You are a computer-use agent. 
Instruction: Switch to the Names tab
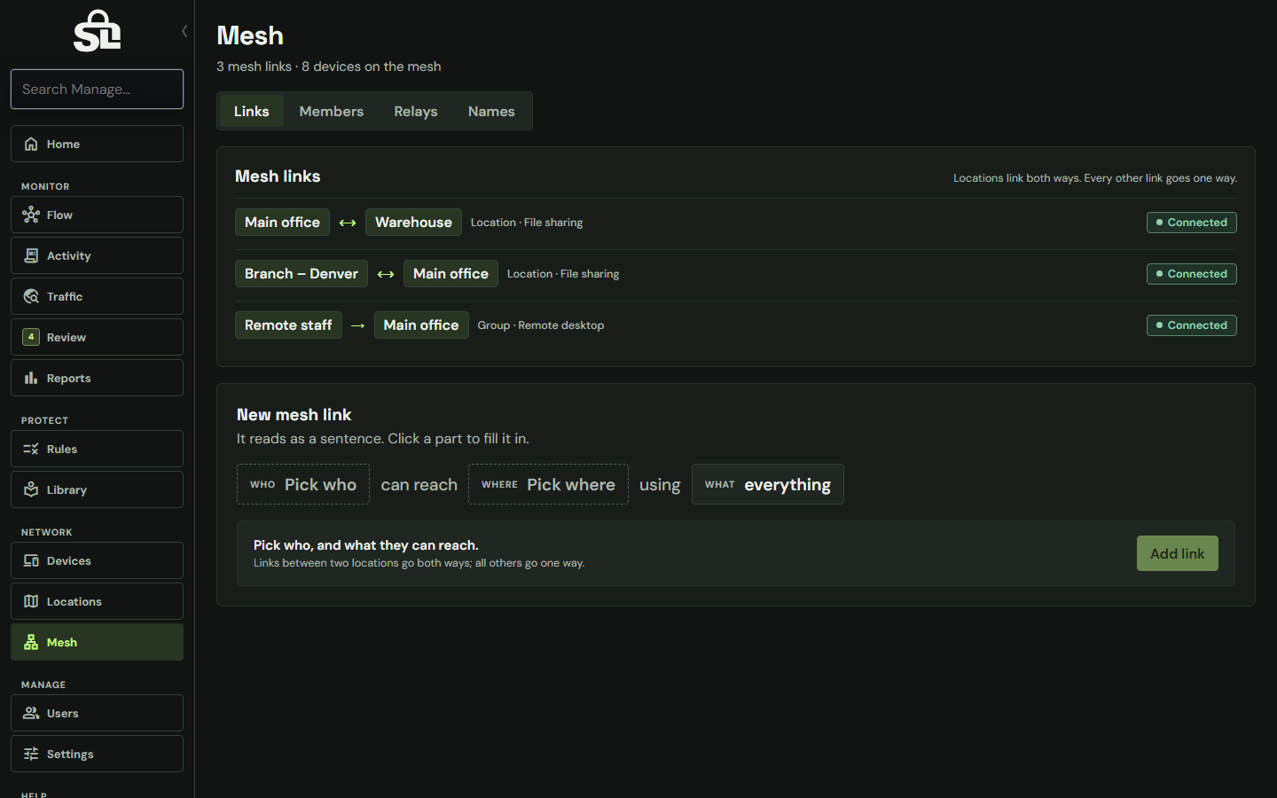pos(491,111)
